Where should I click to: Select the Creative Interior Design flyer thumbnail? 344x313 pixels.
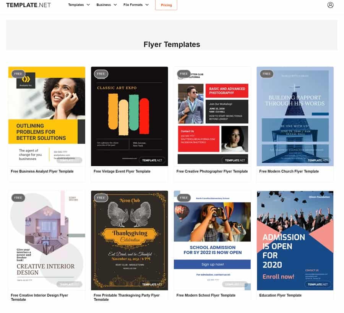(x=47, y=241)
